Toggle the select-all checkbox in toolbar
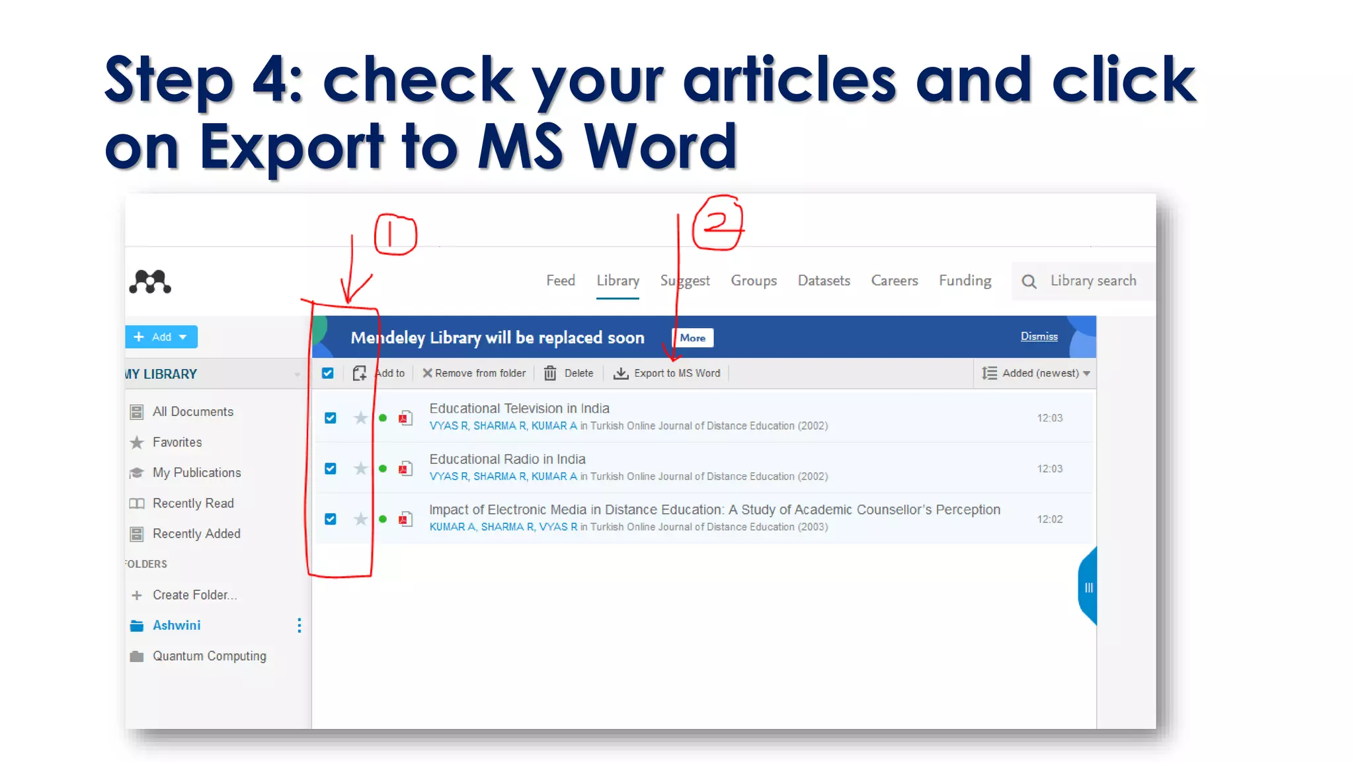Viewport: 1354px width, 762px height. [x=327, y=373]
